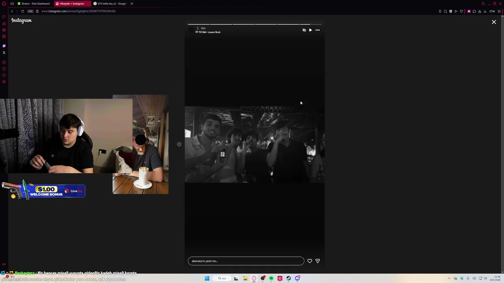Open the Twitch icon in the Opera sidebar

4,46
